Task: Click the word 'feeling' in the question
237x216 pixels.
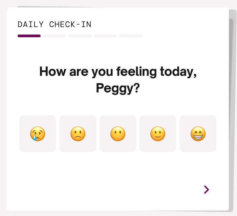Action: tap(136, 72)
